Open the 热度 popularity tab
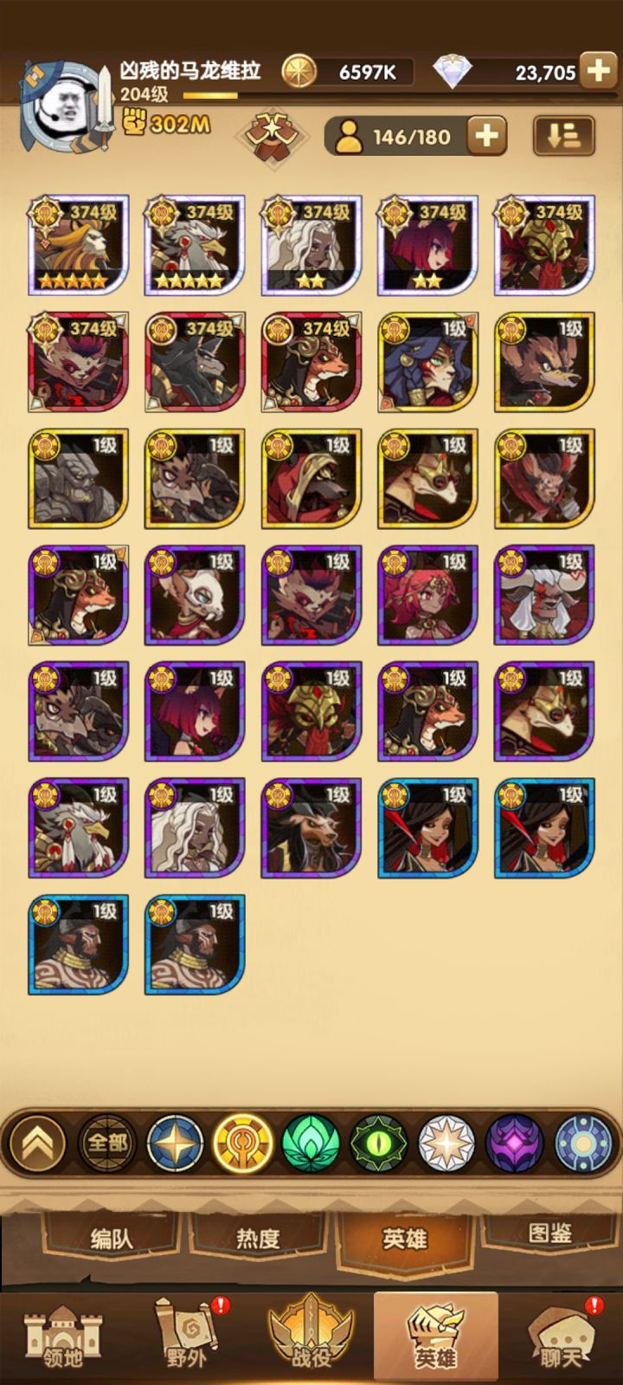The height and width of the screenshot is (1385, 623). click(x=258, y=1238)
